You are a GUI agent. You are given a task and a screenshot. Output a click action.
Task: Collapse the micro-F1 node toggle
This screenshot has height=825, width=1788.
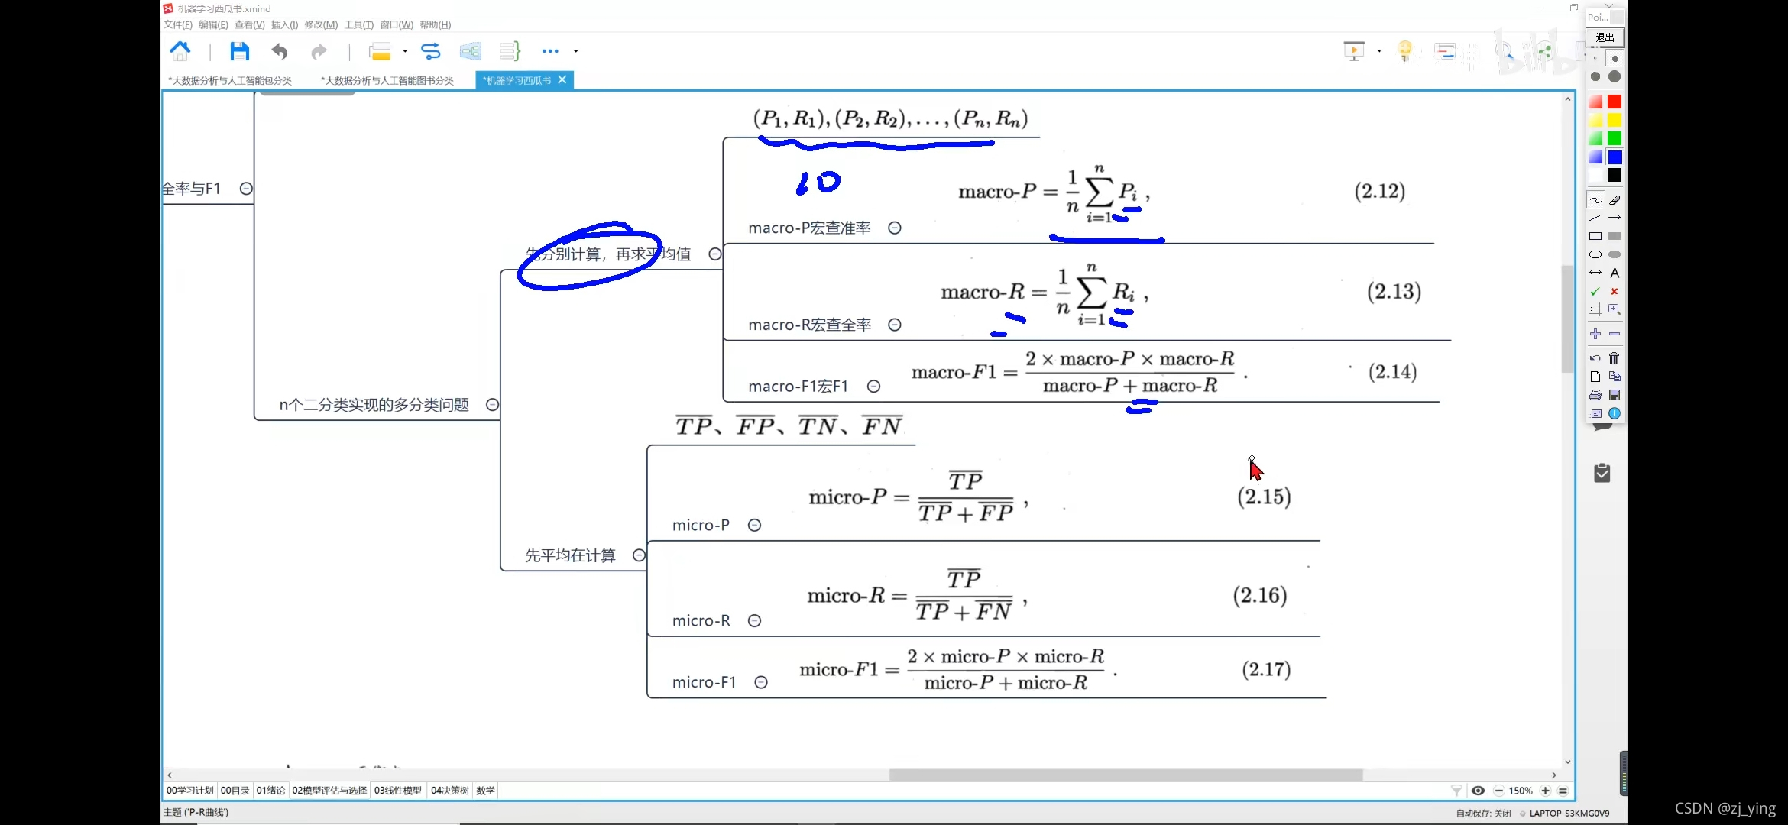(761, 682)
